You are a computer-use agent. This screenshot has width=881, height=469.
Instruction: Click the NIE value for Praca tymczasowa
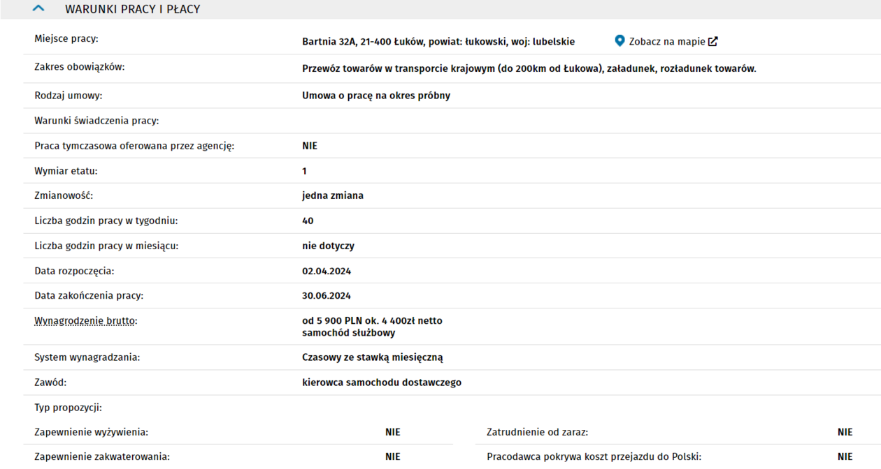point(310,146)
